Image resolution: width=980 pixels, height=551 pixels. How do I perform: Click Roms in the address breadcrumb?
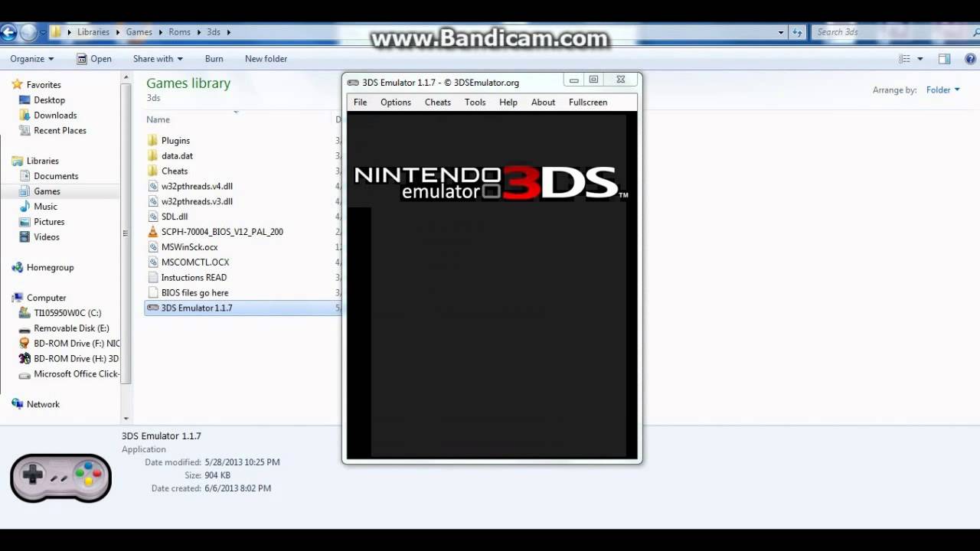179,32
